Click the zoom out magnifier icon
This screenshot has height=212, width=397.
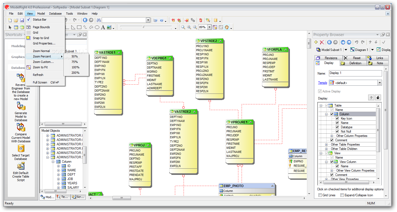pyautogui.click(x=195, y=27)
